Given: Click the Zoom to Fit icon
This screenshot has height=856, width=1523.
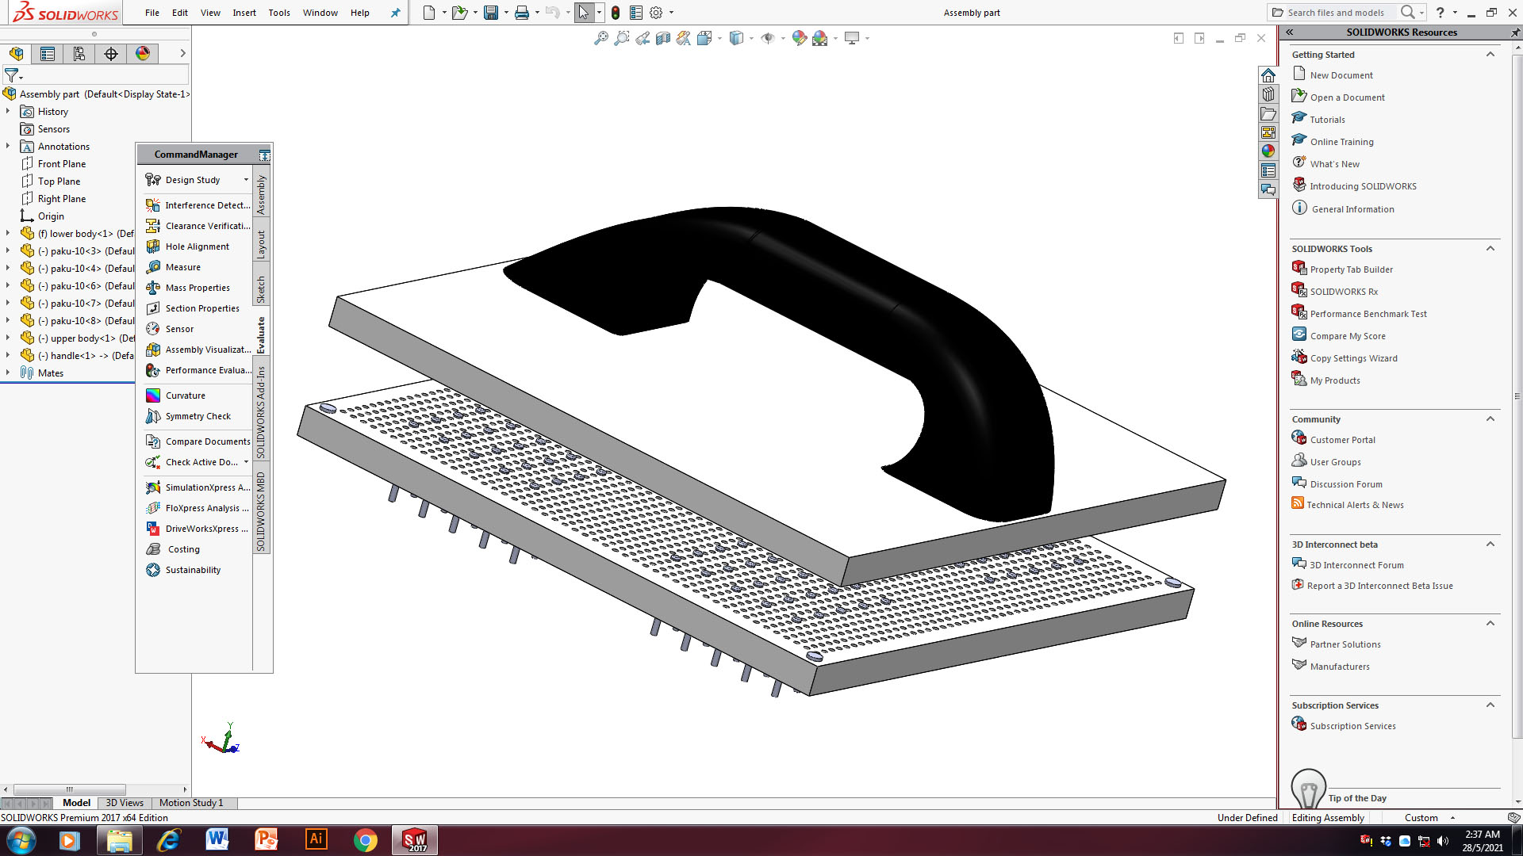Looking at the screenshot, I should click(601, 38).
